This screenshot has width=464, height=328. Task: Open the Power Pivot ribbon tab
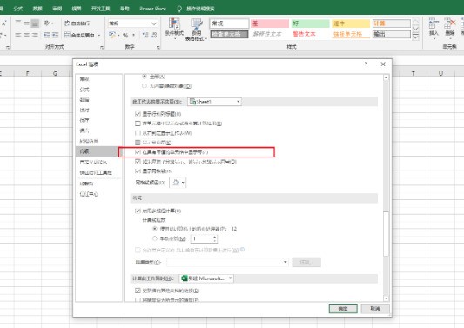[x=152, y=9]
